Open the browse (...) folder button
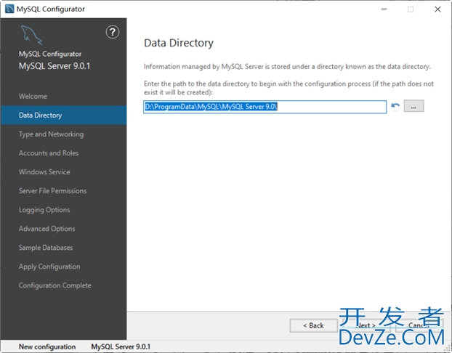 click(413, 106)
